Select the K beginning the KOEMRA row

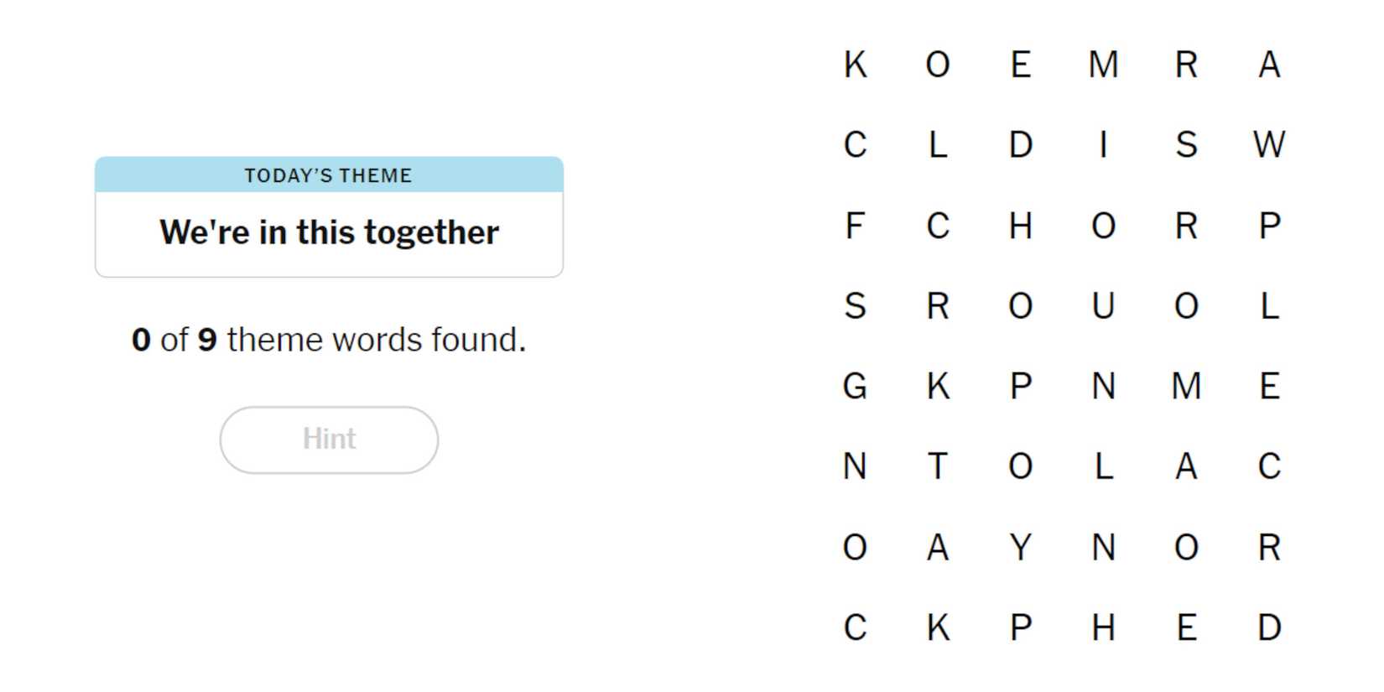854,65
